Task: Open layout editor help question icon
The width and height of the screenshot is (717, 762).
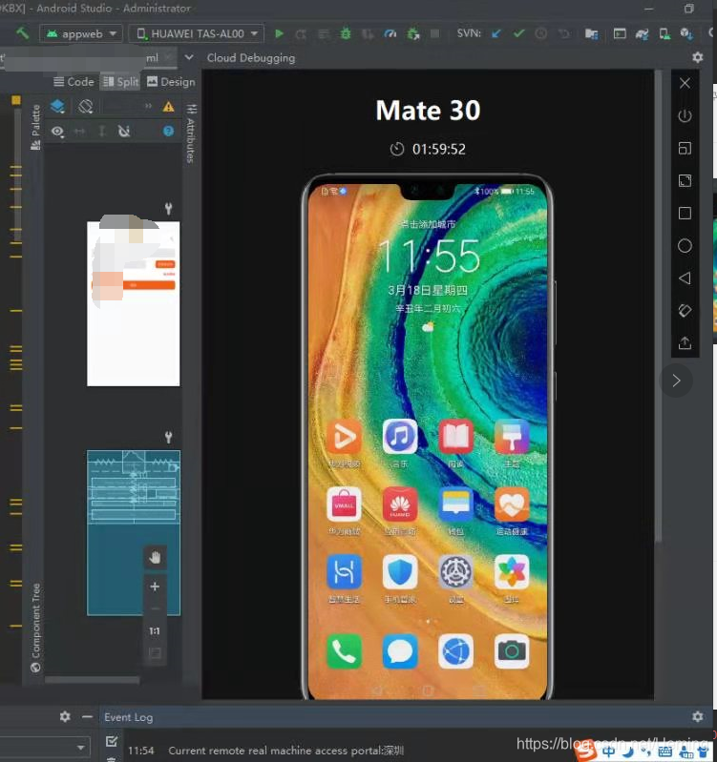Action: (x=168, y=132)
